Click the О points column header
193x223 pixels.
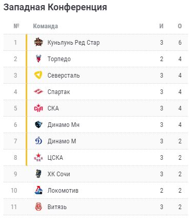click(180, 26)
